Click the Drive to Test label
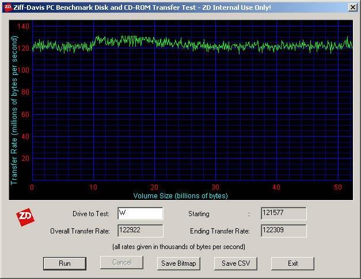Viewport: 361px width, 279px height. (91, 214)
